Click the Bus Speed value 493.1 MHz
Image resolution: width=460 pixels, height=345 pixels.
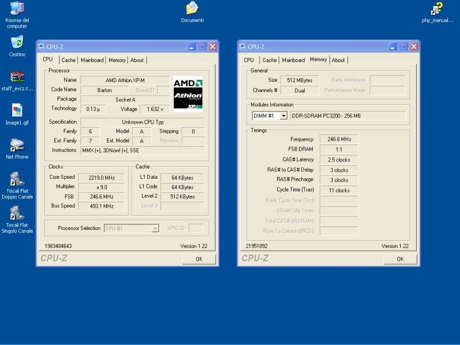click(102, 206)
